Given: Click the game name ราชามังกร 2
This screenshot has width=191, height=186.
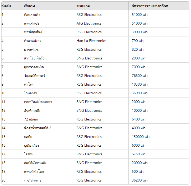Looking at the screenshot, I should point(33,180).
